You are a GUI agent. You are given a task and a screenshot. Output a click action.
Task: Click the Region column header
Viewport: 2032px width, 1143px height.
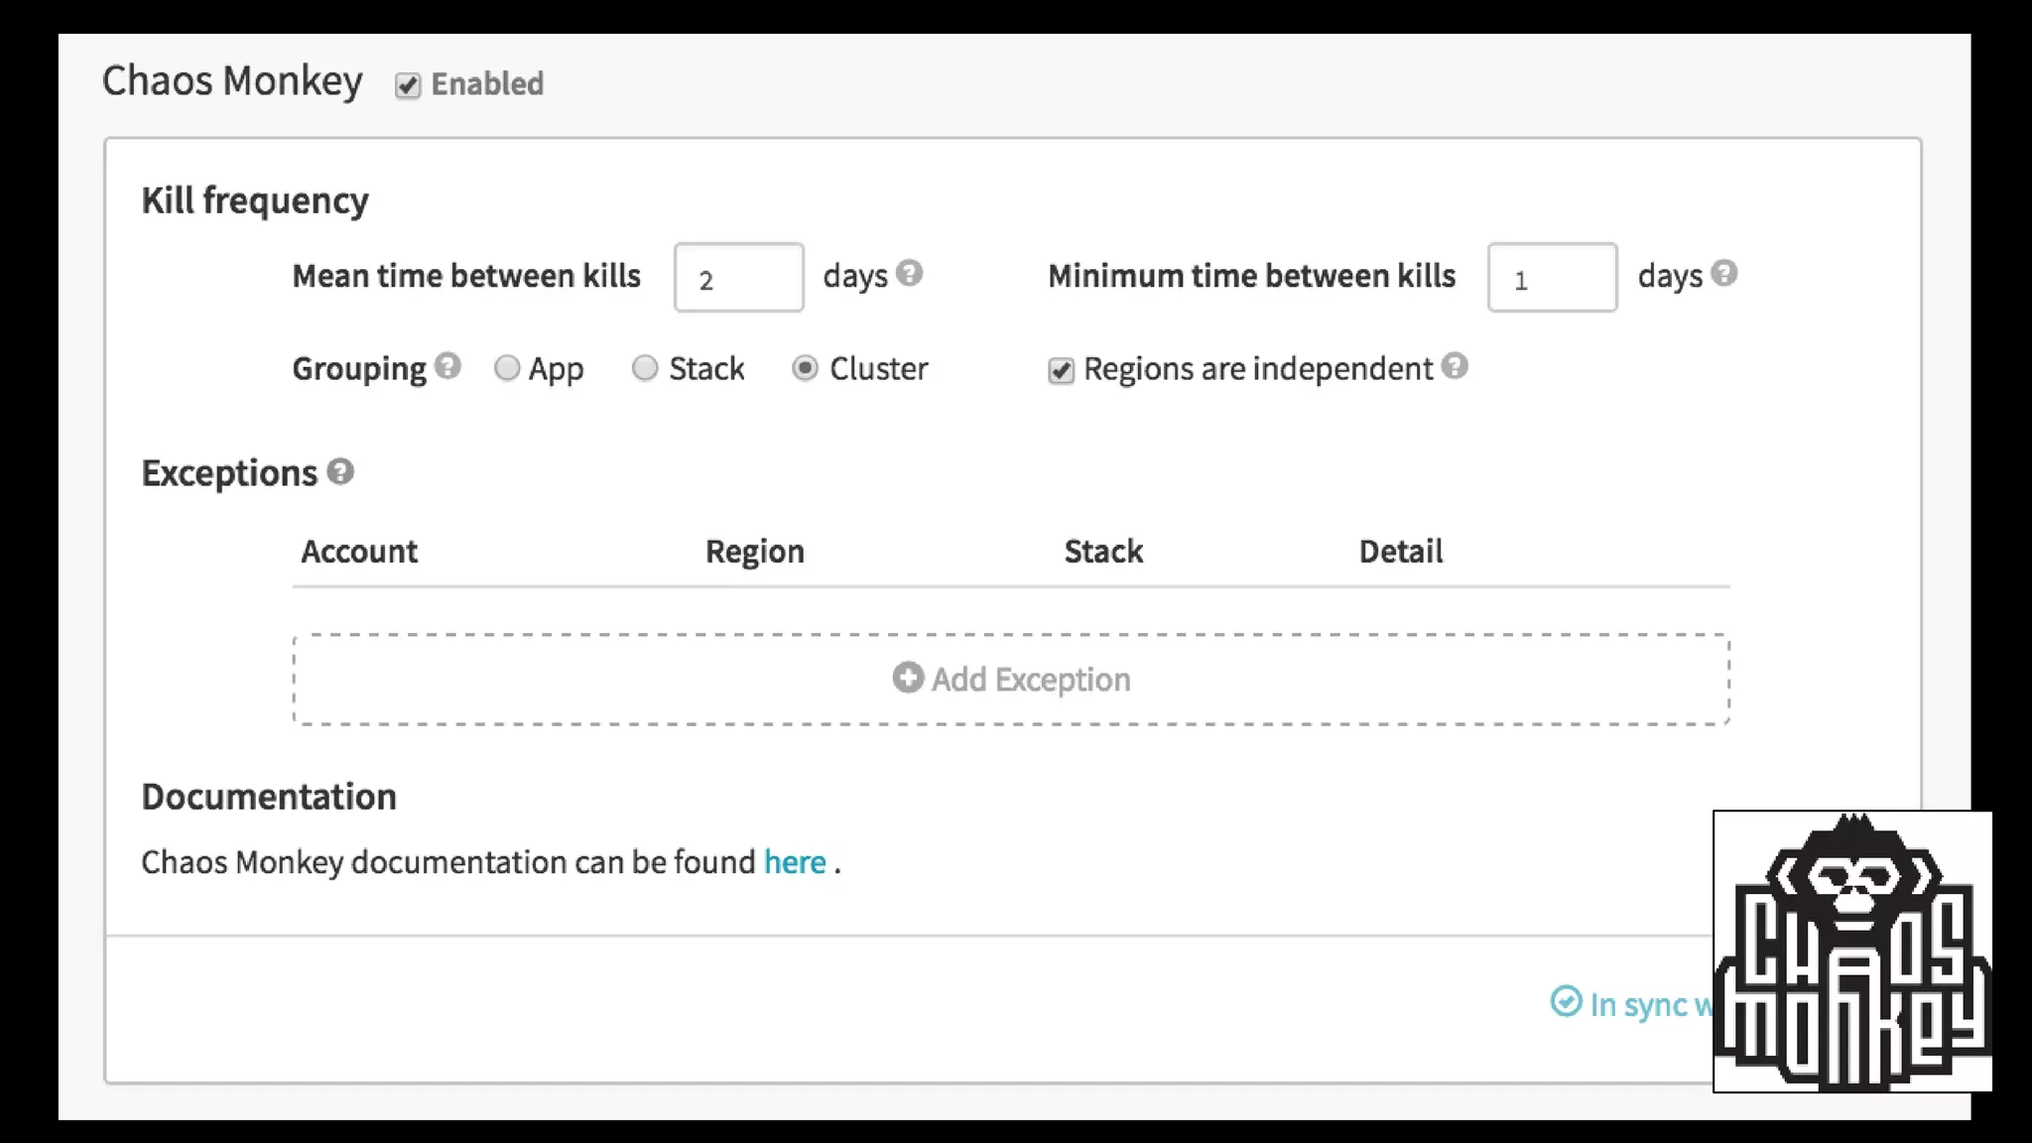(x=754, y=551)
